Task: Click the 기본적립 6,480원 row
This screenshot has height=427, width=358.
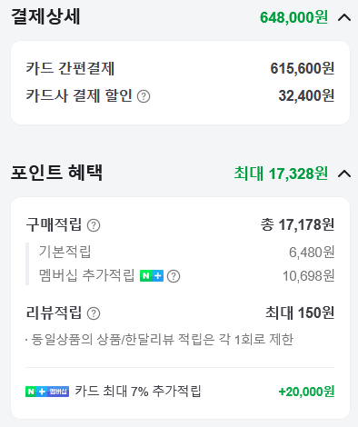Action: coord(186,252)
